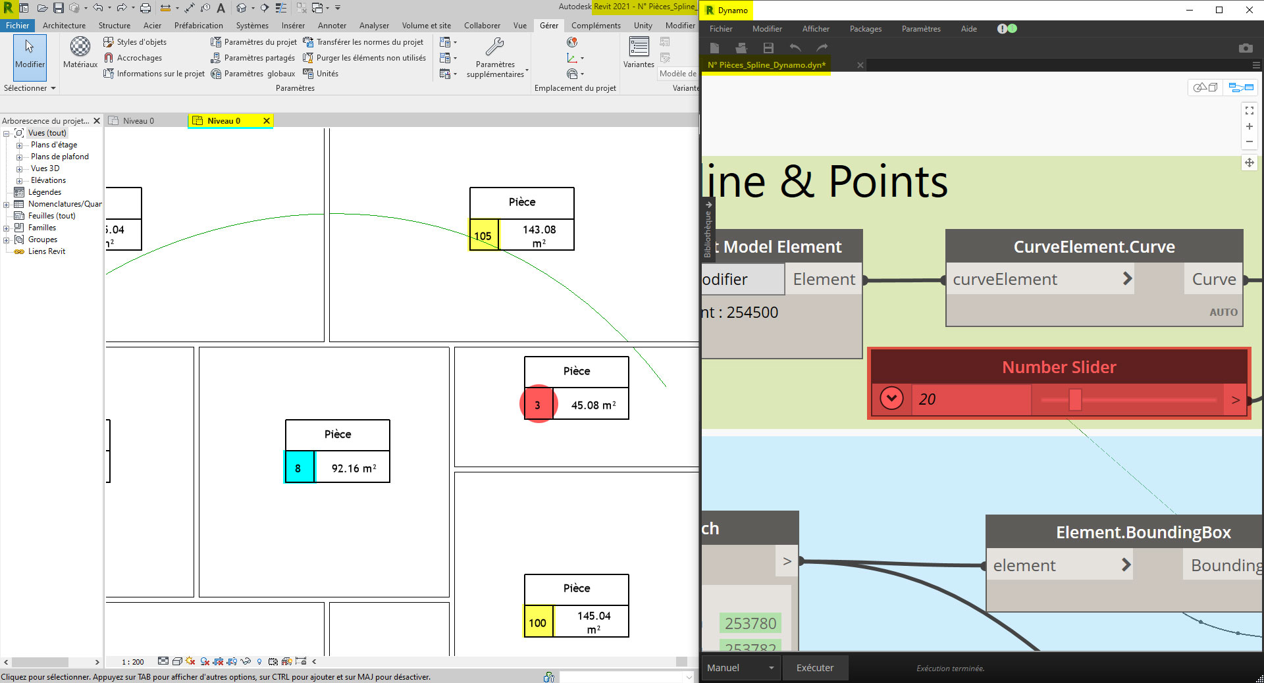The height and width of the screenshot is (683, 1264).
Task: Click Dynamo's camera export image icon
Action: (x=1246, y=48)
